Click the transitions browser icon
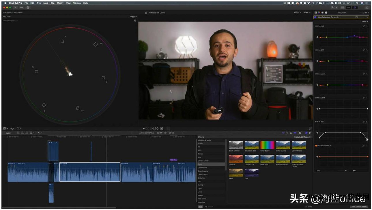Image resolution: width=372 pixels, height=210 pixels. pos(310,133)
